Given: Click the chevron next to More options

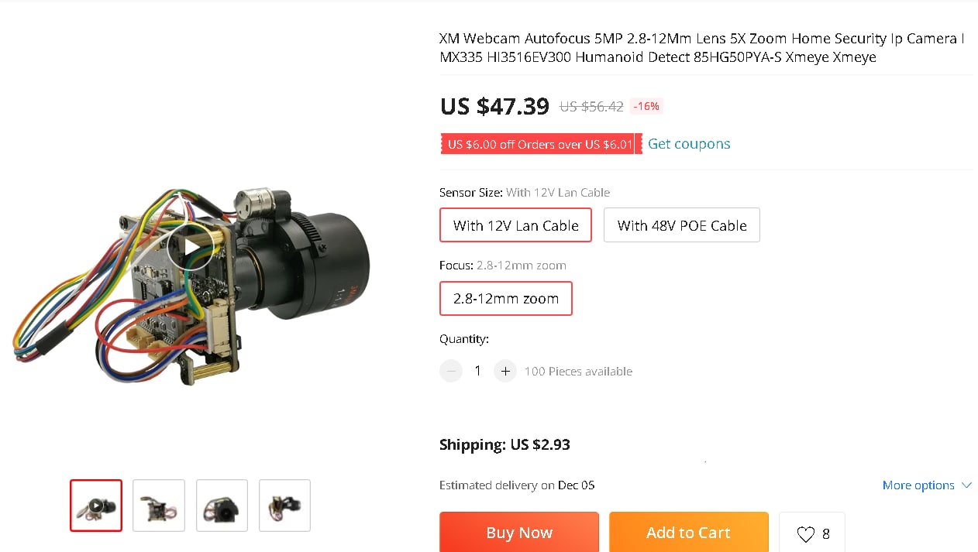Looking at the screenshot, I should point(966,485).
